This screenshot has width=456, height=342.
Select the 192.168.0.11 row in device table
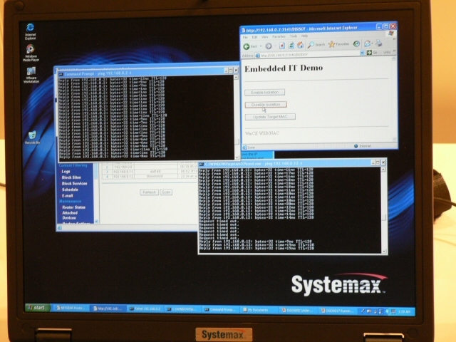pyautogui.click(x=150, y=172)
